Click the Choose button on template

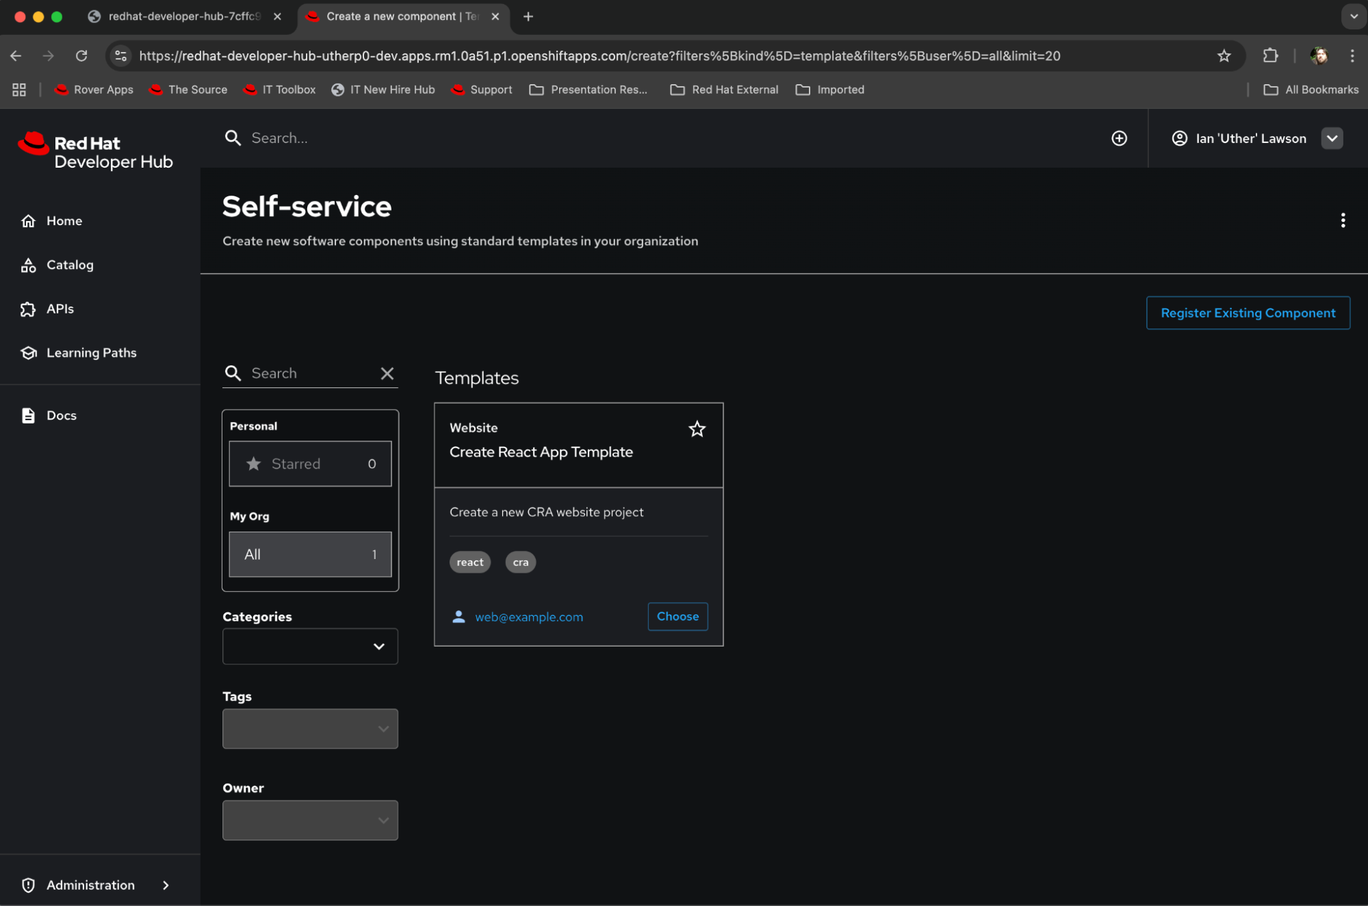pyautogui.click(x=677, y=617)
